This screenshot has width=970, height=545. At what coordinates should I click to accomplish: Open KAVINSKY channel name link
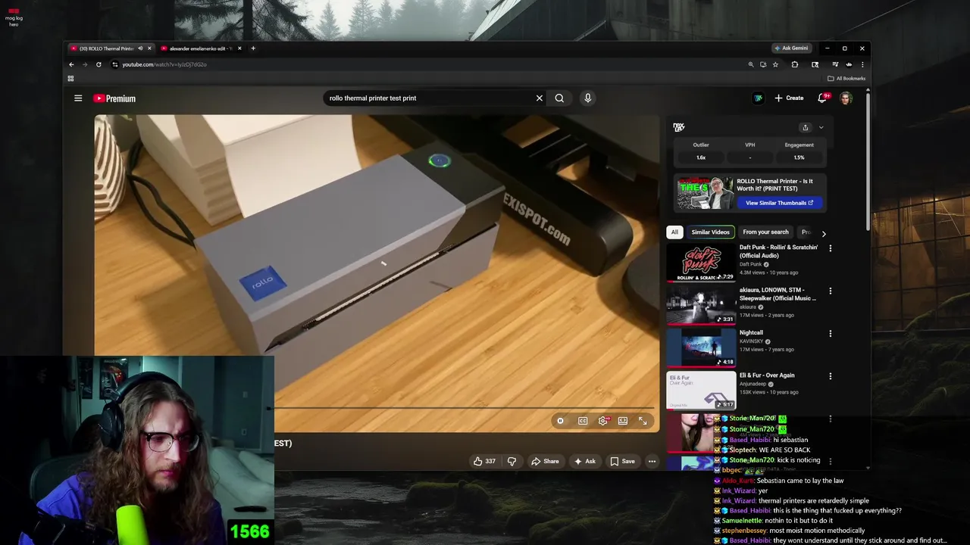point(751,341)
